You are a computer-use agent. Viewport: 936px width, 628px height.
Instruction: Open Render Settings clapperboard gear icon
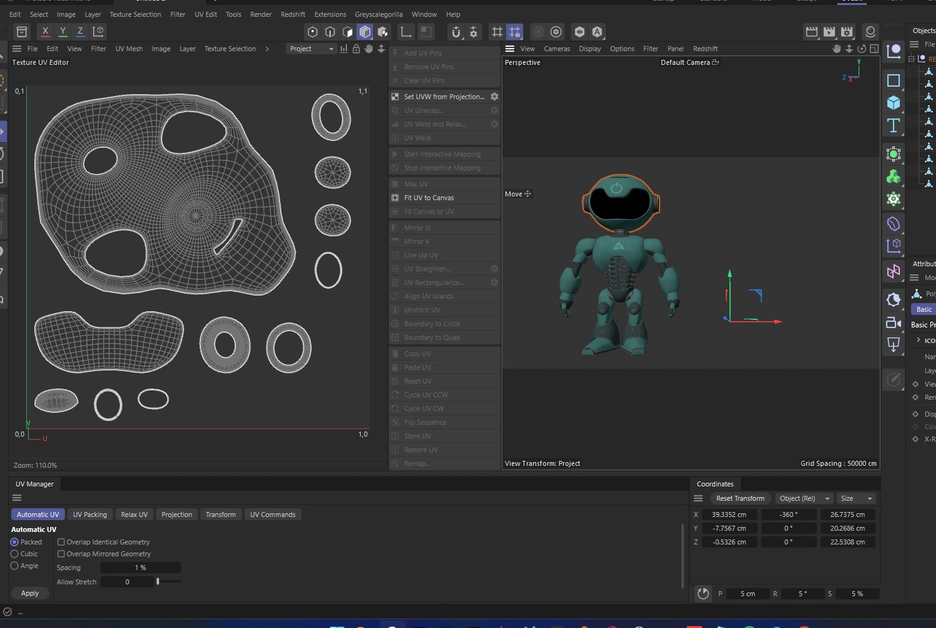pos(847,32)
